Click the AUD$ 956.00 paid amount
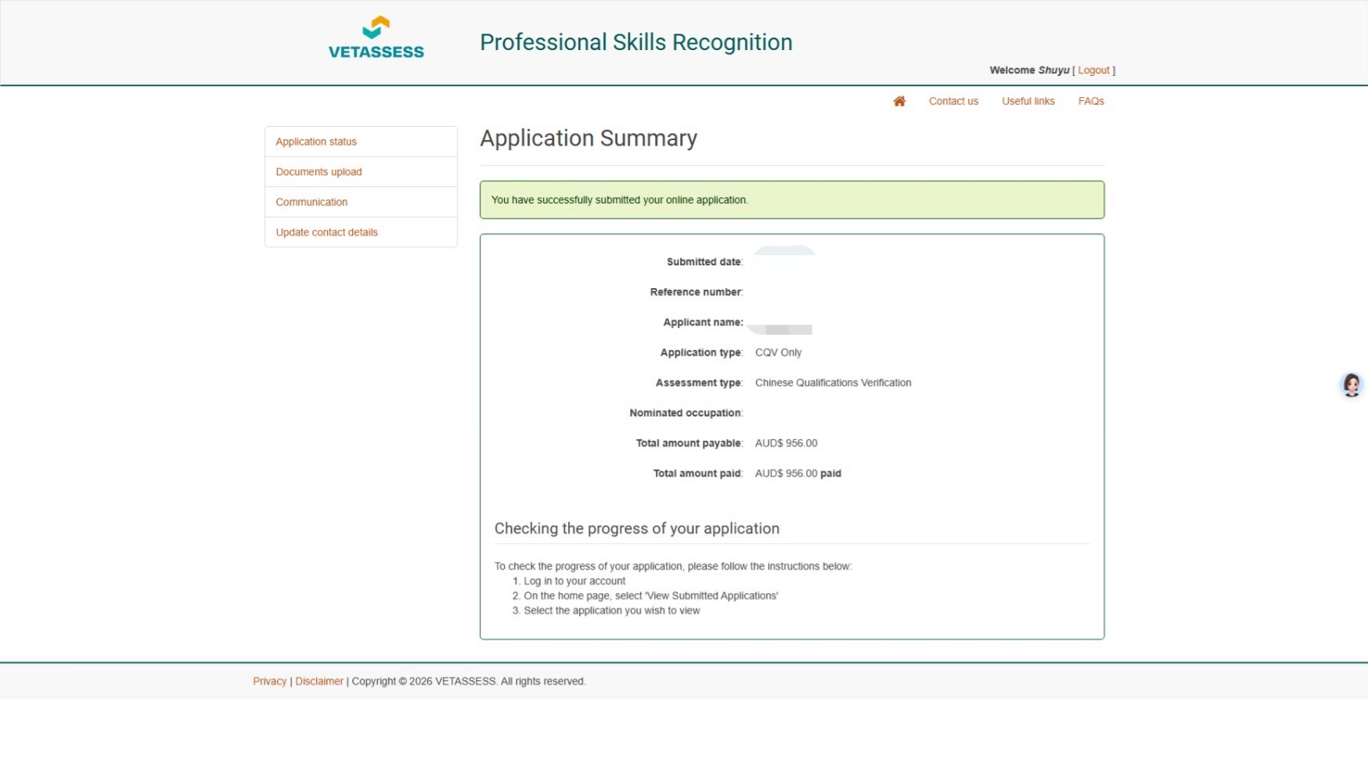The height and width of the screenshot is (763, 1368). (x=797, y=473)
